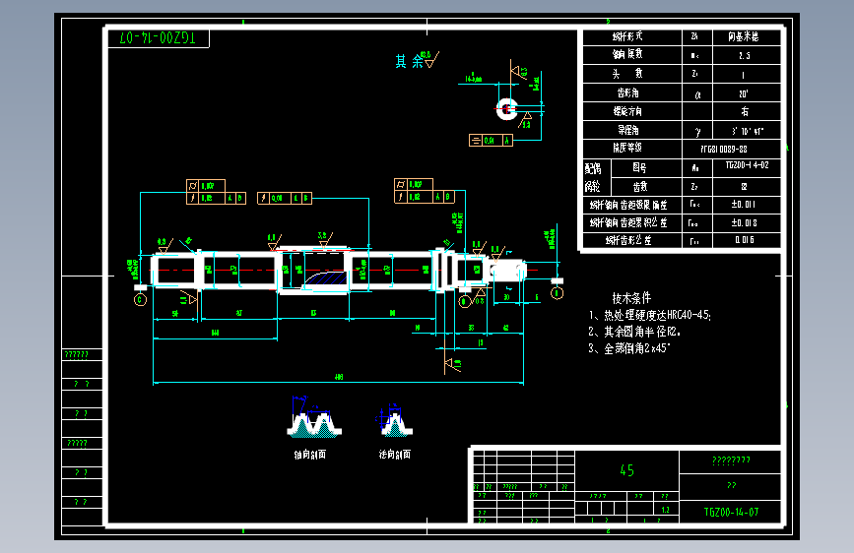This screenshot has width=854, height=553.
Task: Click the symmetry tolerance frame referencing datum A
Action: tap(491, 141)
